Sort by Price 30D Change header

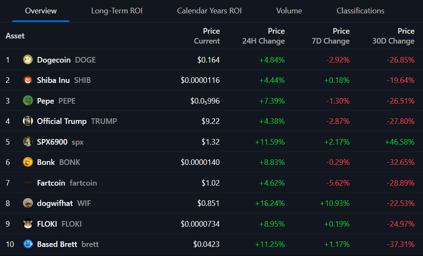[394, 36]
